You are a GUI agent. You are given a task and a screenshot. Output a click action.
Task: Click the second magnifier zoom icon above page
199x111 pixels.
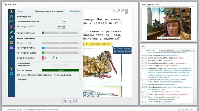[x=123, y=10]
